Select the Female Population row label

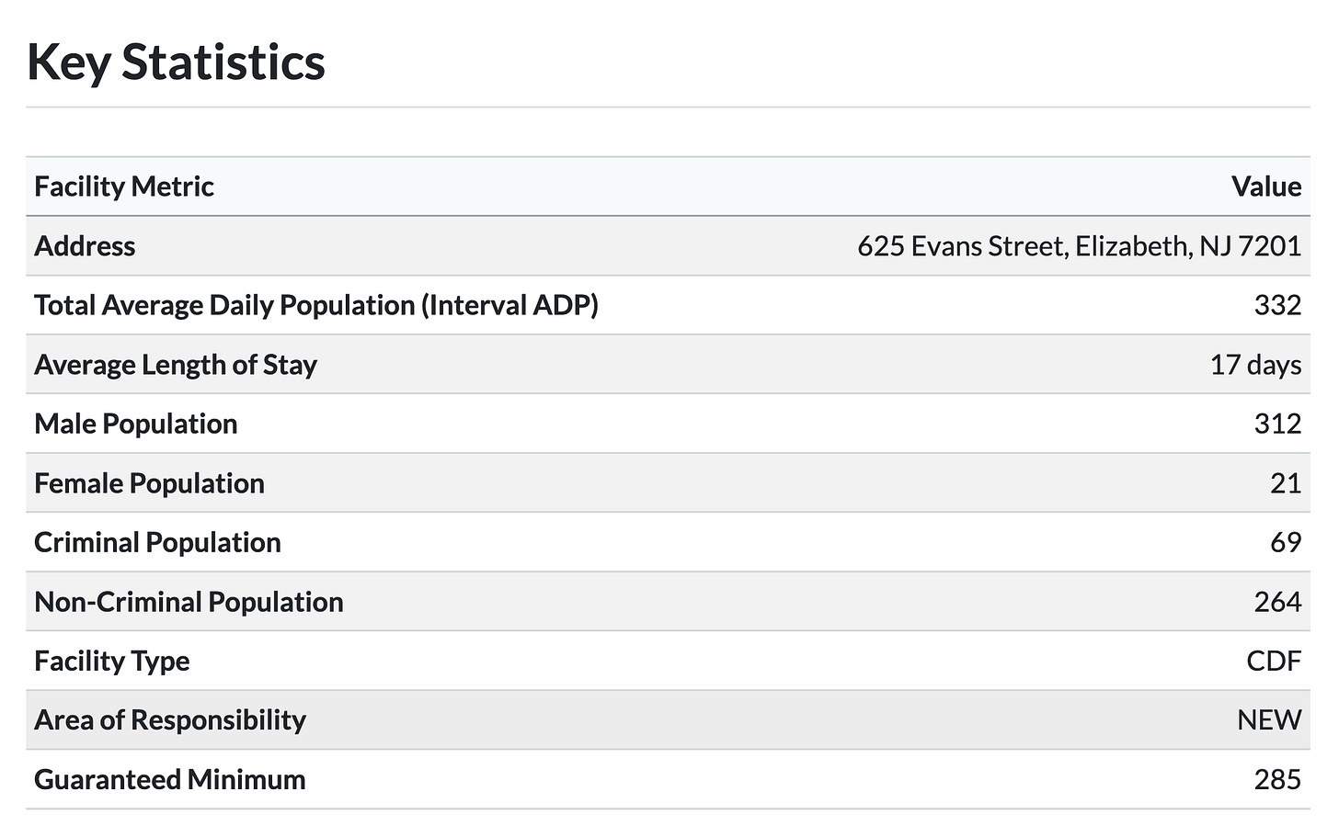click(149, 483)
